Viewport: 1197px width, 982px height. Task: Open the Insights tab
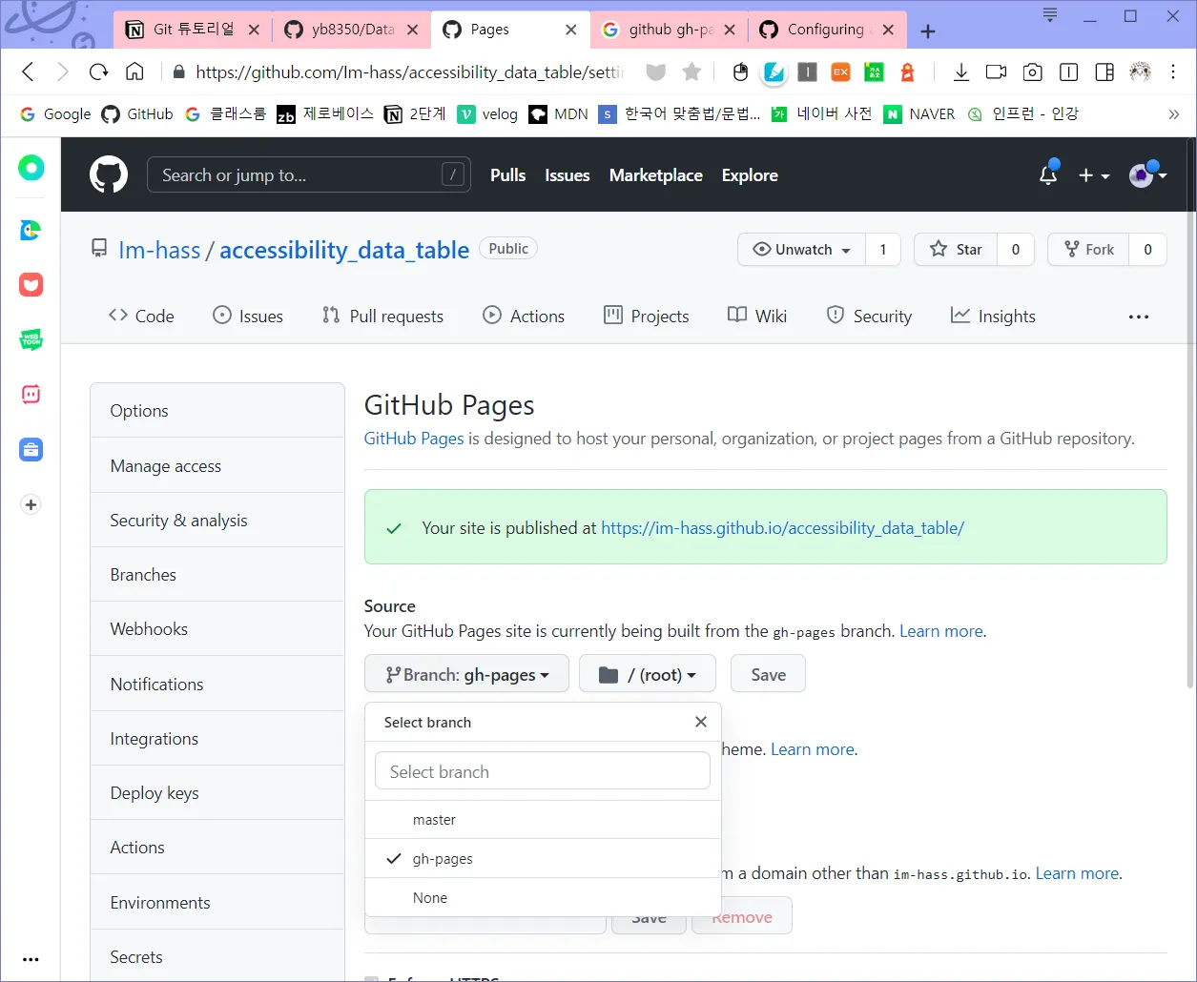click(x=993, y=317)
